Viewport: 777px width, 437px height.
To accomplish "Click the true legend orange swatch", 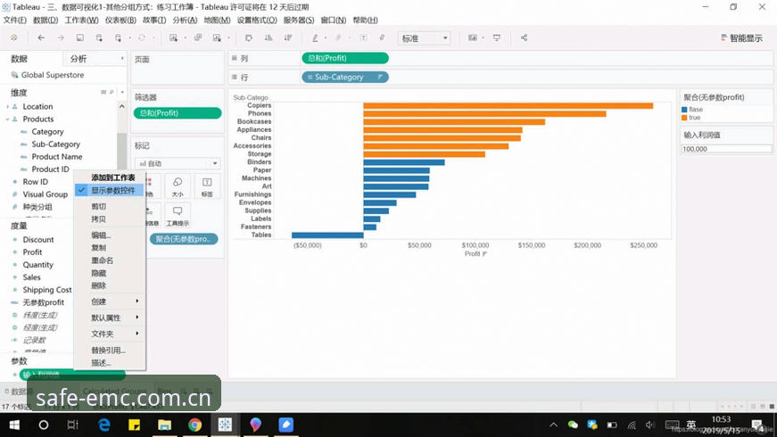I will point(684,118).
